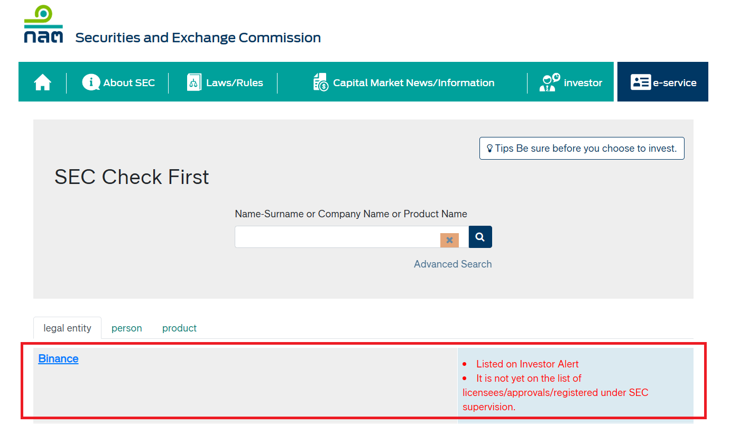Click the Advanced Search link

pos(452,264)
